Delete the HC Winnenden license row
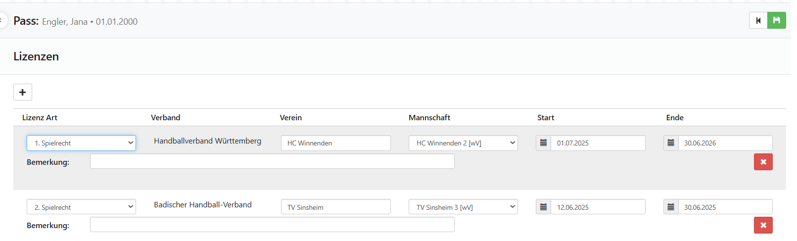Image resolution: width=797 pixels, height=241 pixels. [763, 162]
